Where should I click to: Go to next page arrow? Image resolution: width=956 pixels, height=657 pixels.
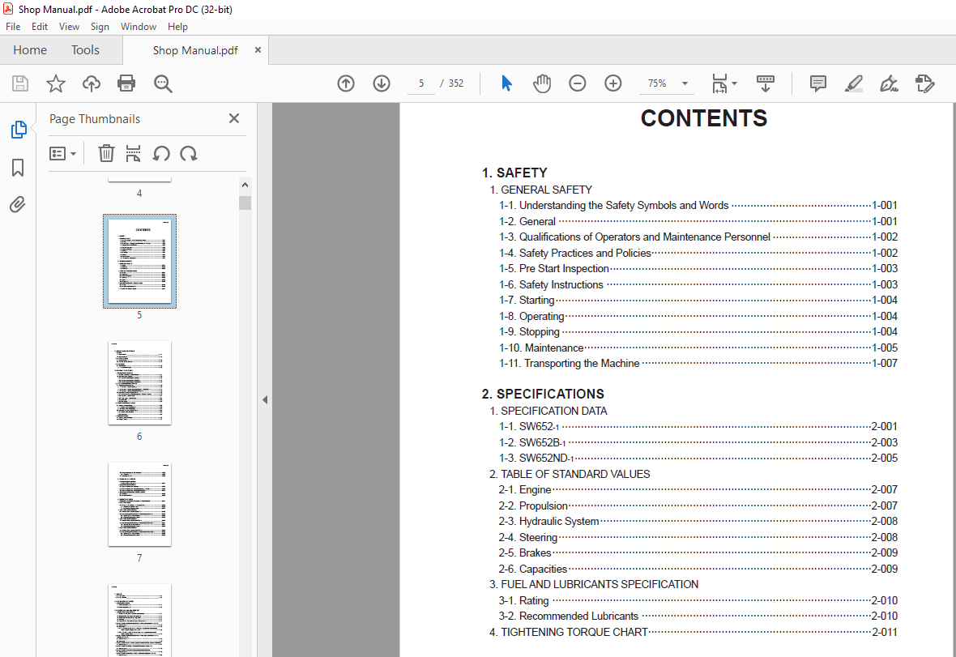coord(382,83)
